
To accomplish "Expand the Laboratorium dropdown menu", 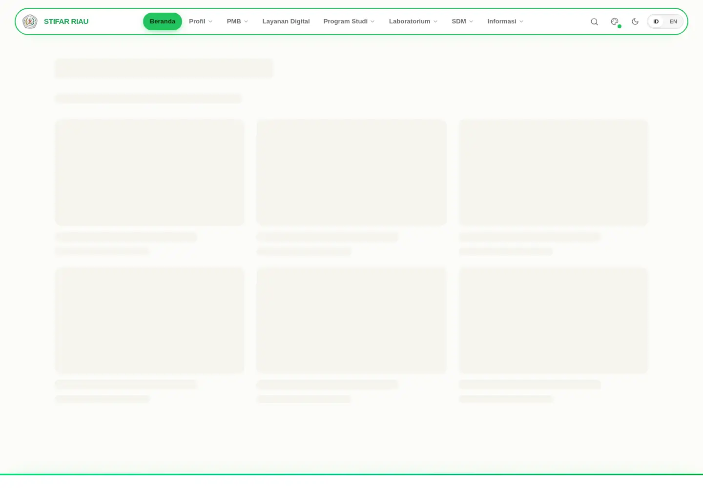I will 413,21.
